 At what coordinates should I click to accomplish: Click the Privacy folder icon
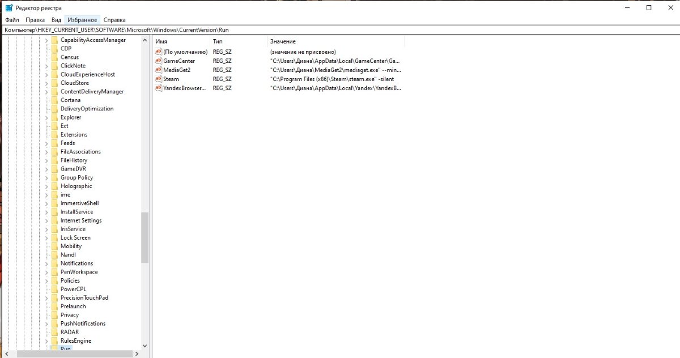pyautogui.click(x=54, y=315)
